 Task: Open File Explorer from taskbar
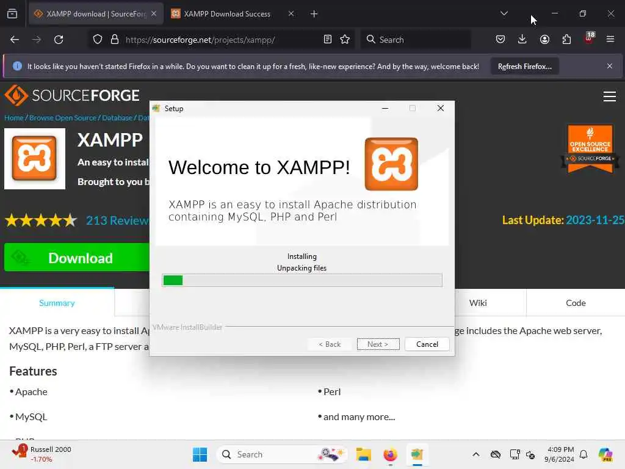364,454
